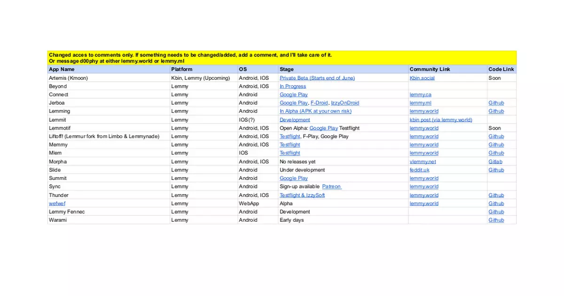Open Sync's lemmy.world community link

[424, 187]
